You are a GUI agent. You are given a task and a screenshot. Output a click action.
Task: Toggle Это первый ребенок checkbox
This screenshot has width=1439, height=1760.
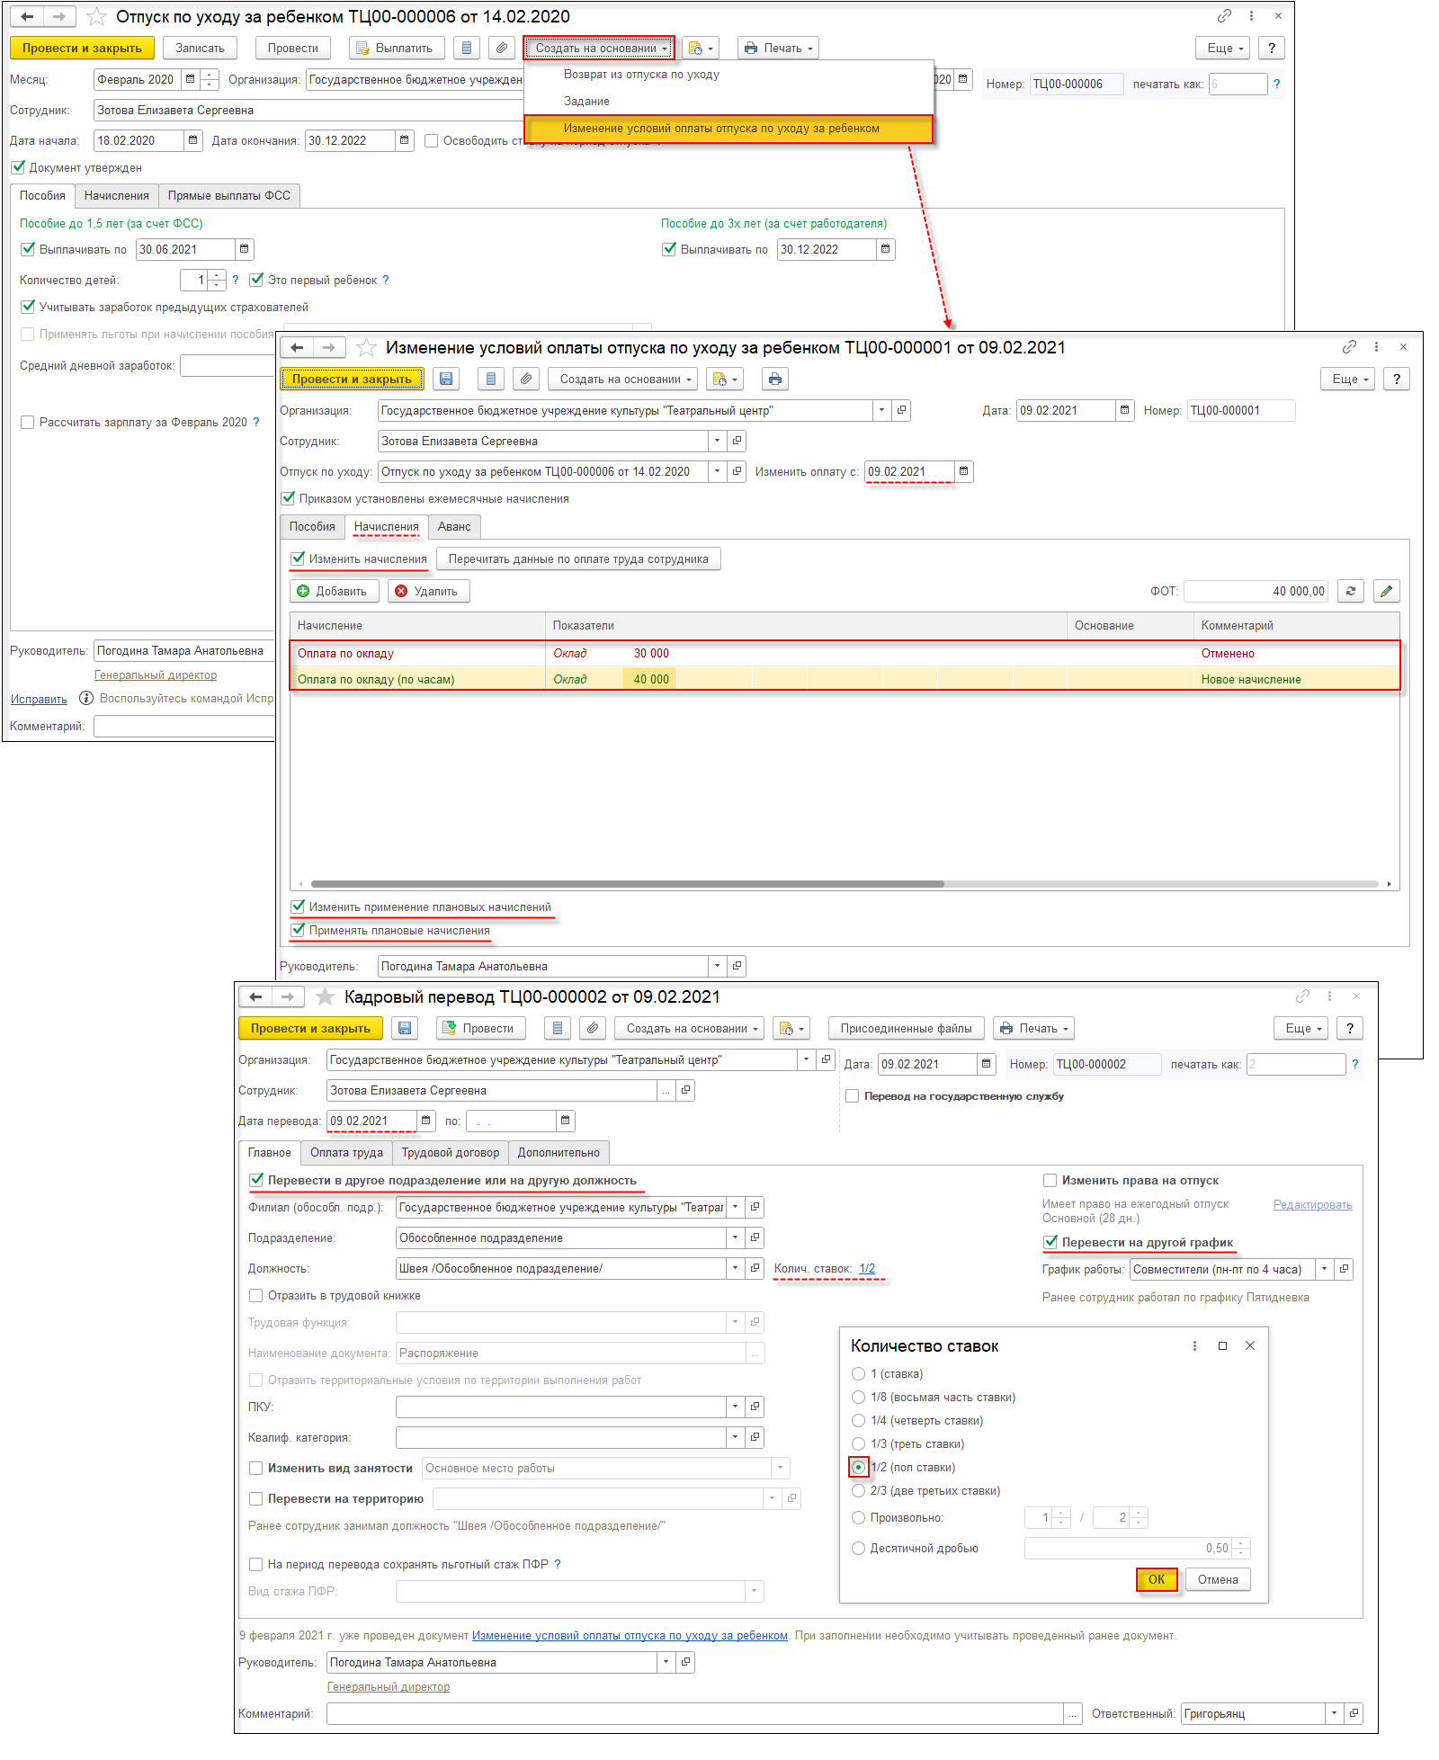point(256,280)
